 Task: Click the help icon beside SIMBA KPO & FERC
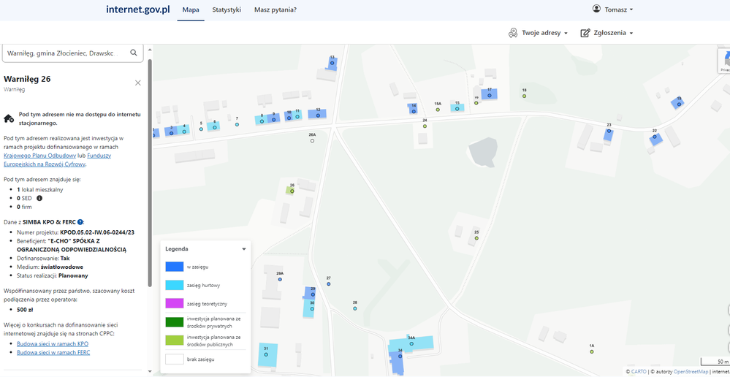click(x=80, y=221)
